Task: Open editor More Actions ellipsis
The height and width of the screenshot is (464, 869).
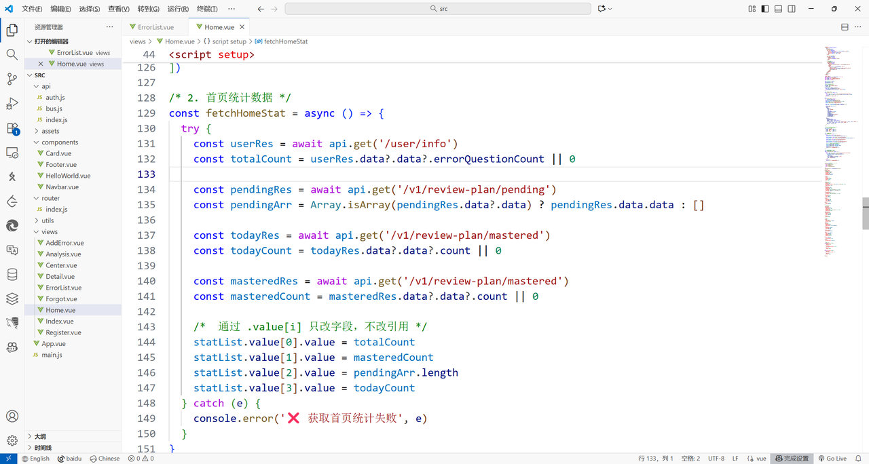Action: 858,27
